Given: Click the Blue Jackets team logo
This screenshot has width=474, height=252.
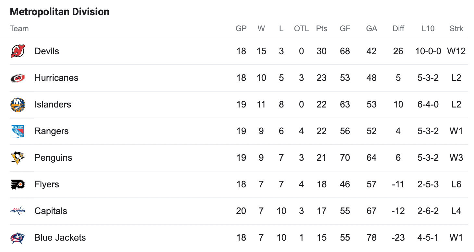Looking at the screenshot, I should point(18,238).
